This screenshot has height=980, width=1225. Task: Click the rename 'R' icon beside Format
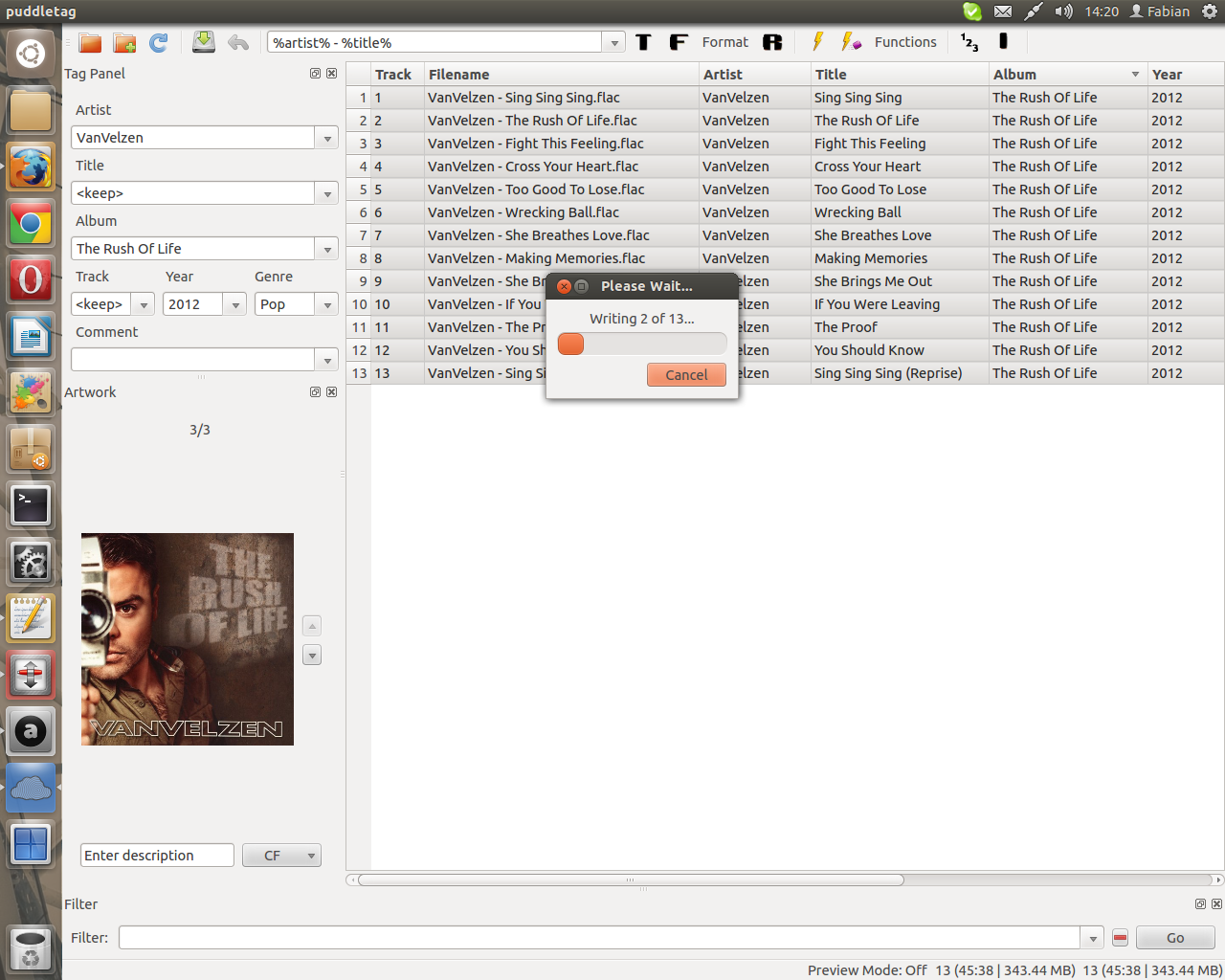pos(772,42)
